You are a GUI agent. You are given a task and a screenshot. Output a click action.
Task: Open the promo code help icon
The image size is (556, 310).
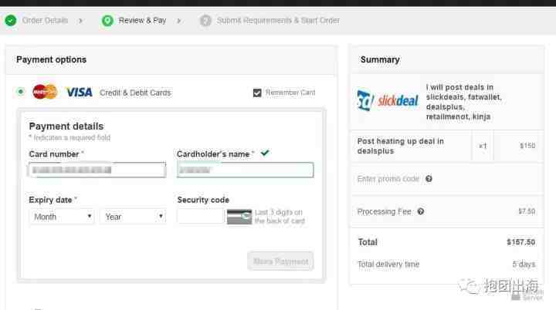pyautogui.click(x=429, y=179)
